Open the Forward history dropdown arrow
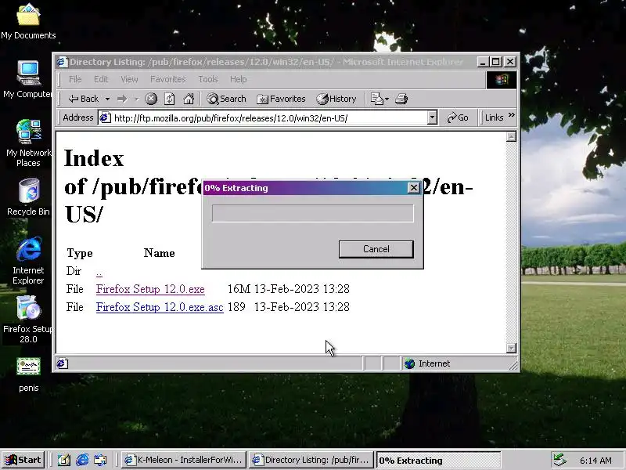Image resolution: width=626 pixels, height=470 pixels. (x=136, y=99)
